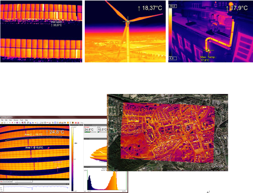Open the Help menu
The height and width of the screenshot is (193, 253).
tap(26, 120)
